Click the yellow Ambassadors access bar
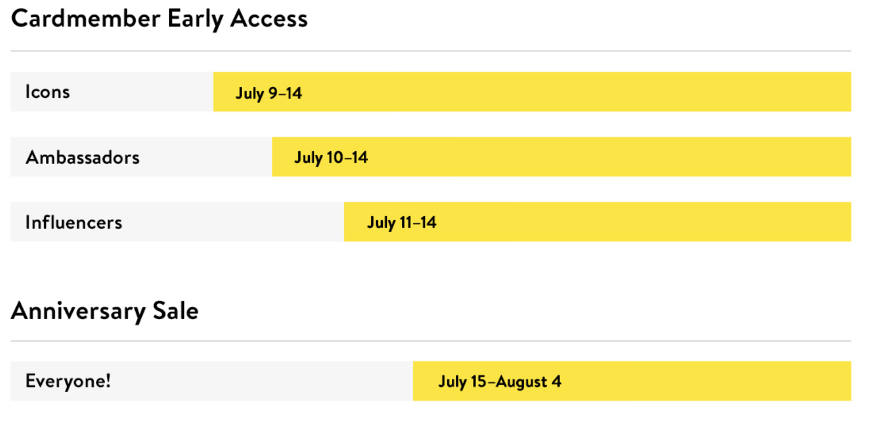This screenshot has height=441, width=872. (x=562, y=156)
